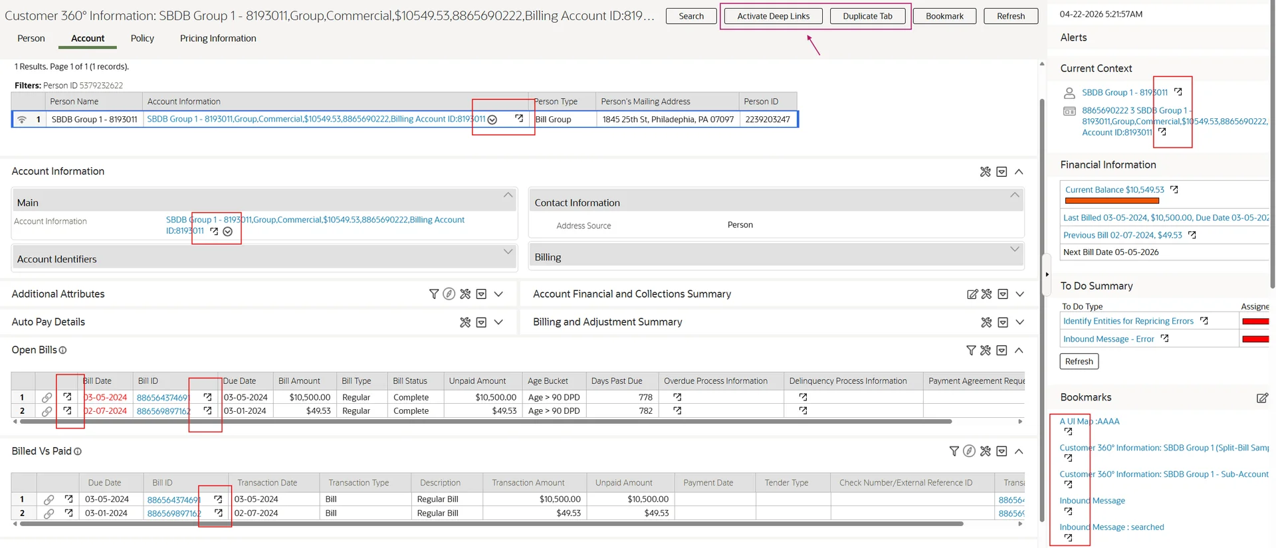Click the filter icon in Open Bills
This screenshot has width=1276, height=548.
(970, 350)
